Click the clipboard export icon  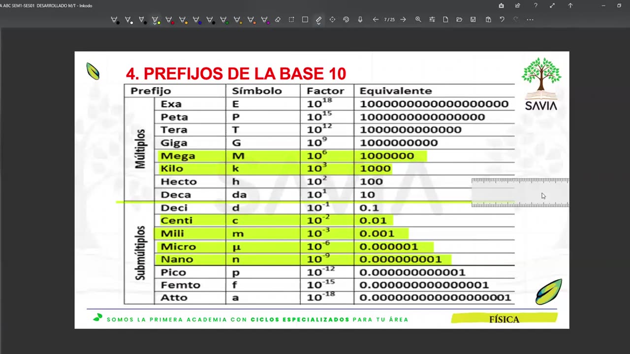click(x=488, y=20)
